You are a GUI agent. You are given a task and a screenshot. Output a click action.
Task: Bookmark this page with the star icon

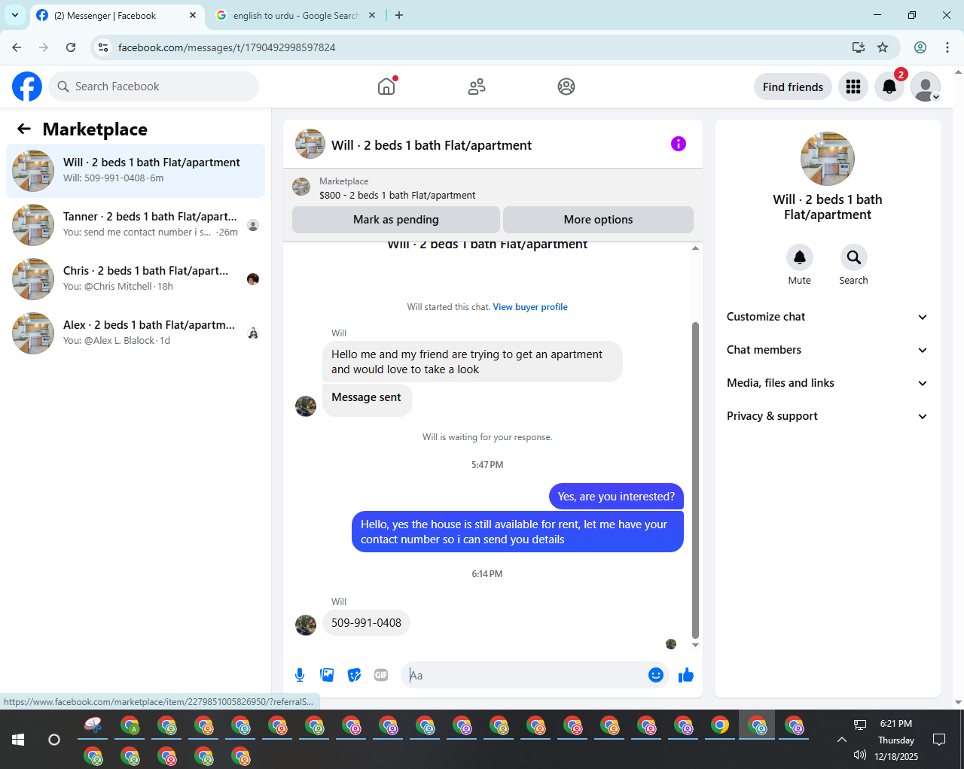tap(883, 47)
